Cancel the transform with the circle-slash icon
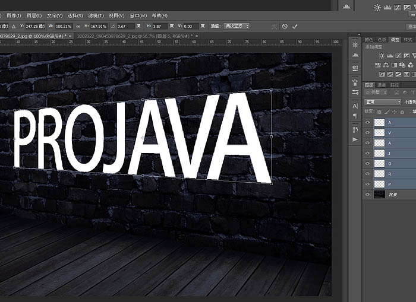The height and width of the screenshot is (302, 416). pyautogui.click(x=285, y=27)
